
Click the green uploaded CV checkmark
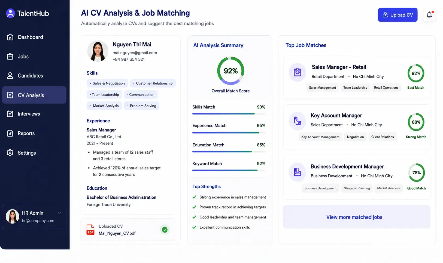pyautogui.click(x=165, y=230)
